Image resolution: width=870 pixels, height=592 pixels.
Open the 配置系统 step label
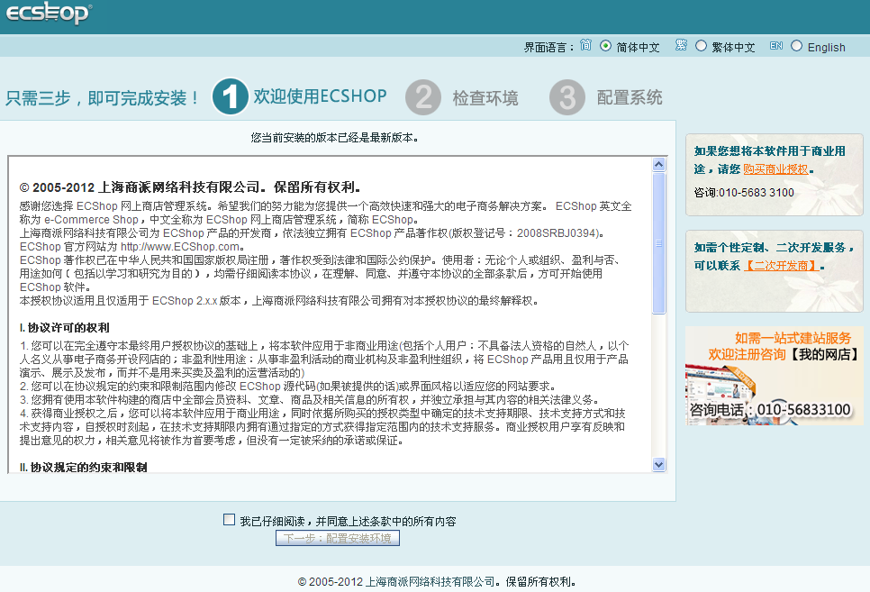(630, 97)
